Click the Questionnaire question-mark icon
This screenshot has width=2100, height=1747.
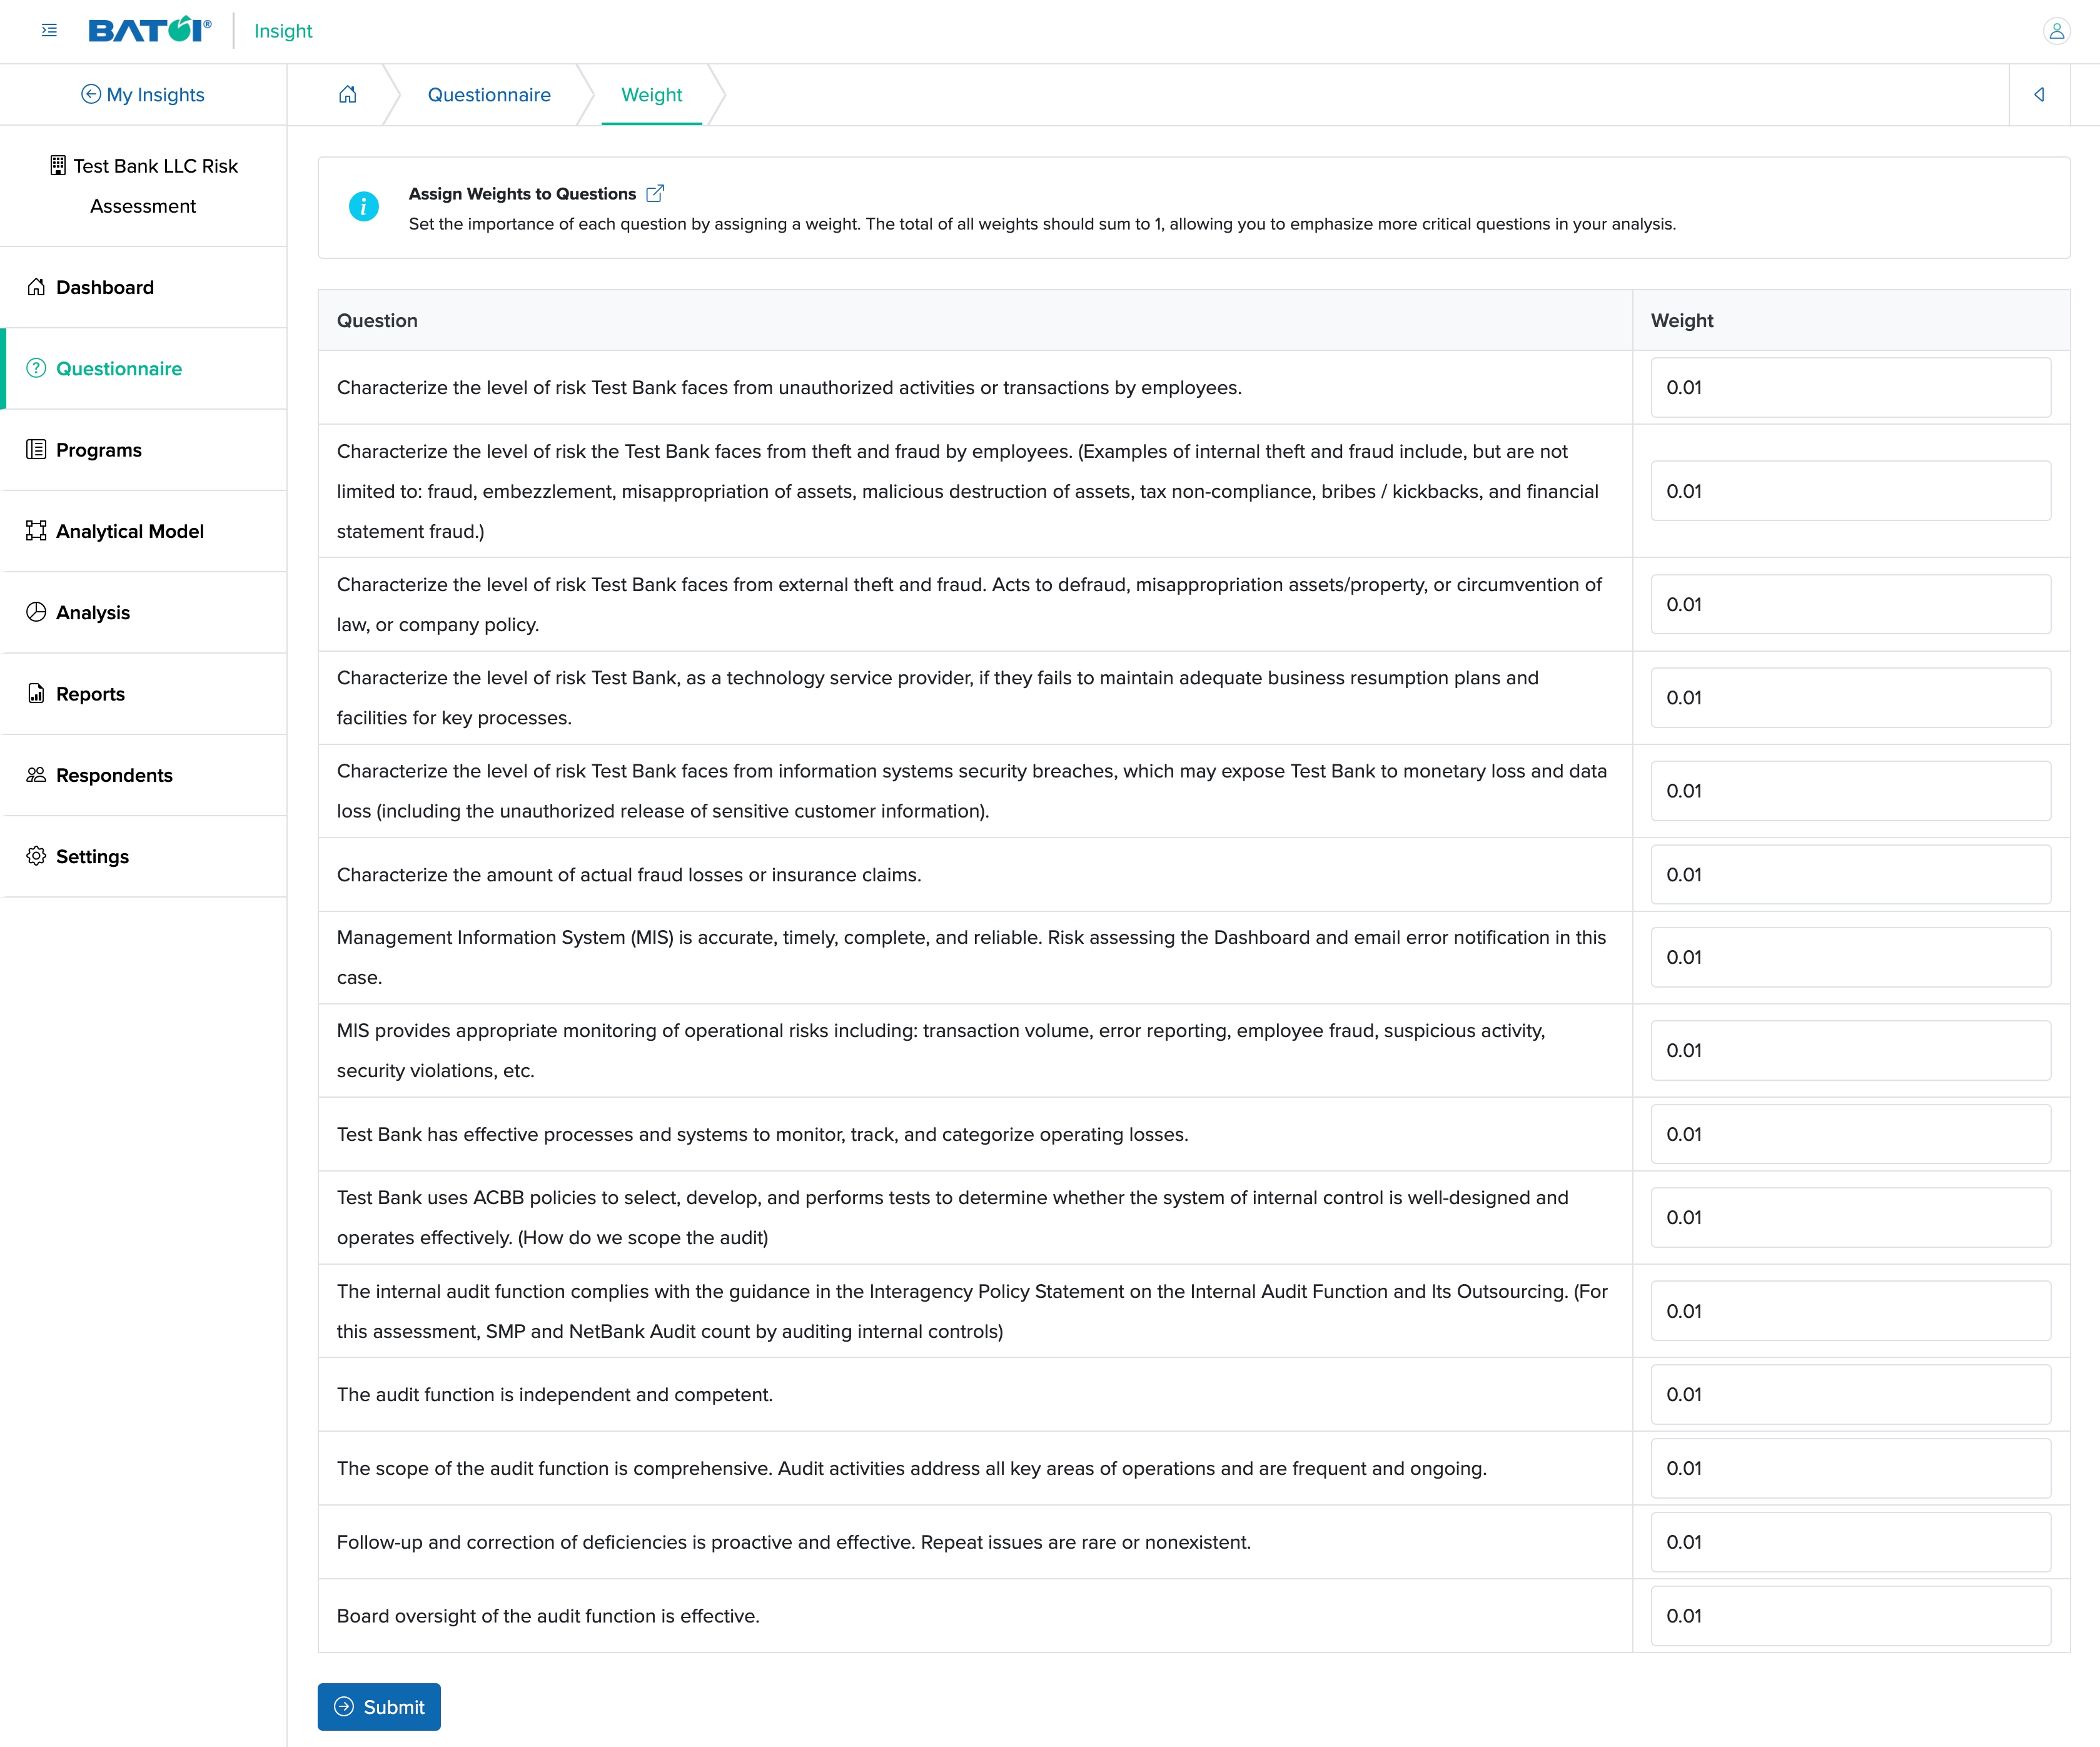click(x=36, y=368)
